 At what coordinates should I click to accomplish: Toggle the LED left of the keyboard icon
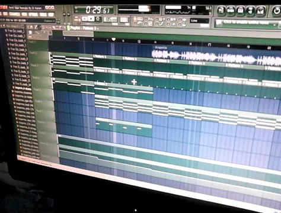point(135,19)
